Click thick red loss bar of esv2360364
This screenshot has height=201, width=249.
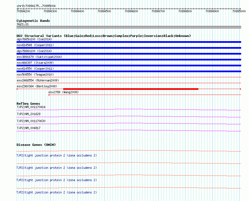pyautogui.click(x=131, y=89)
